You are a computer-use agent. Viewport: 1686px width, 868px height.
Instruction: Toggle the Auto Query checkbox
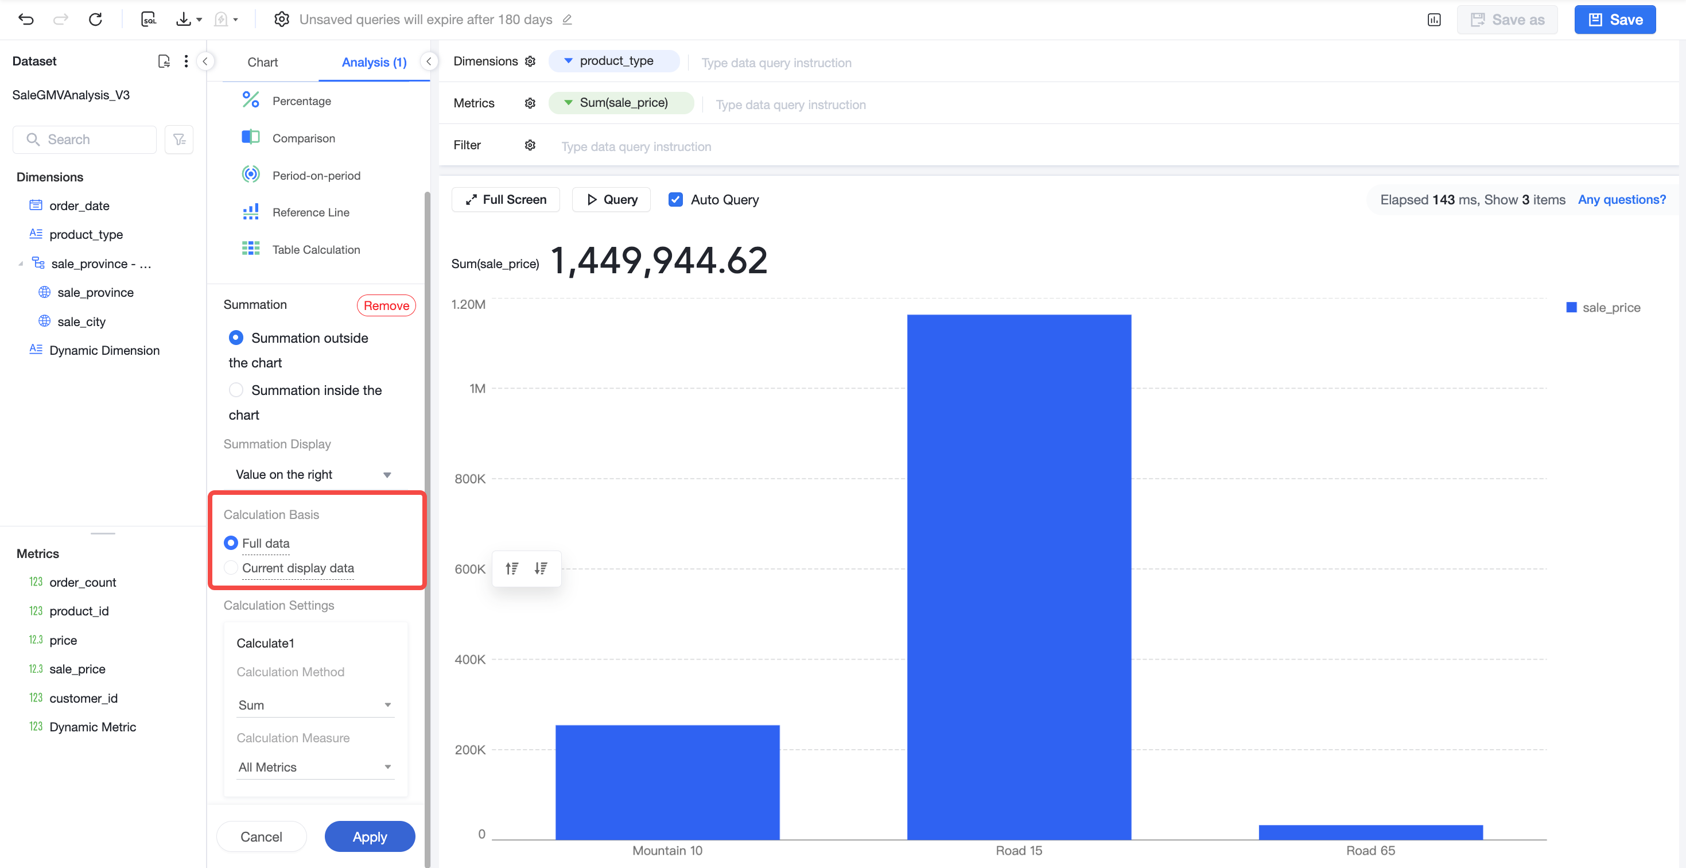click(x=675, y=200)
